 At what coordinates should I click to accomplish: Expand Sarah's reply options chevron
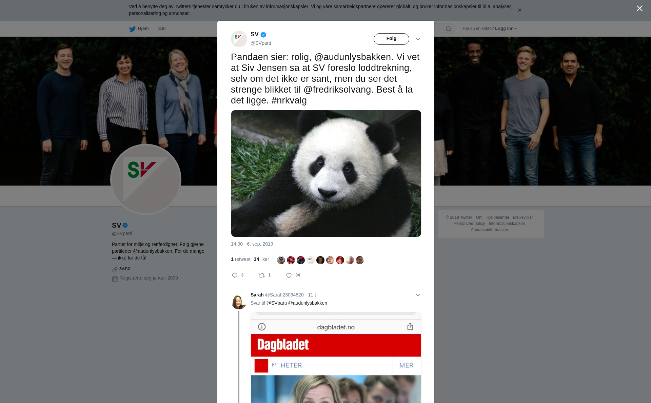418,295
